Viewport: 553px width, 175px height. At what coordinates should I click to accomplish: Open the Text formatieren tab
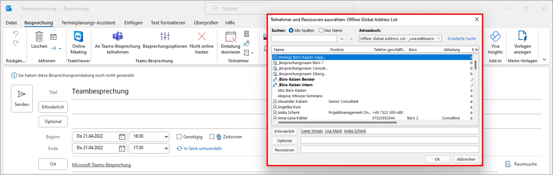coord(168,23)
